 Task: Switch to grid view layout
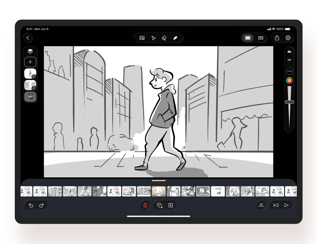click(260, 38)
